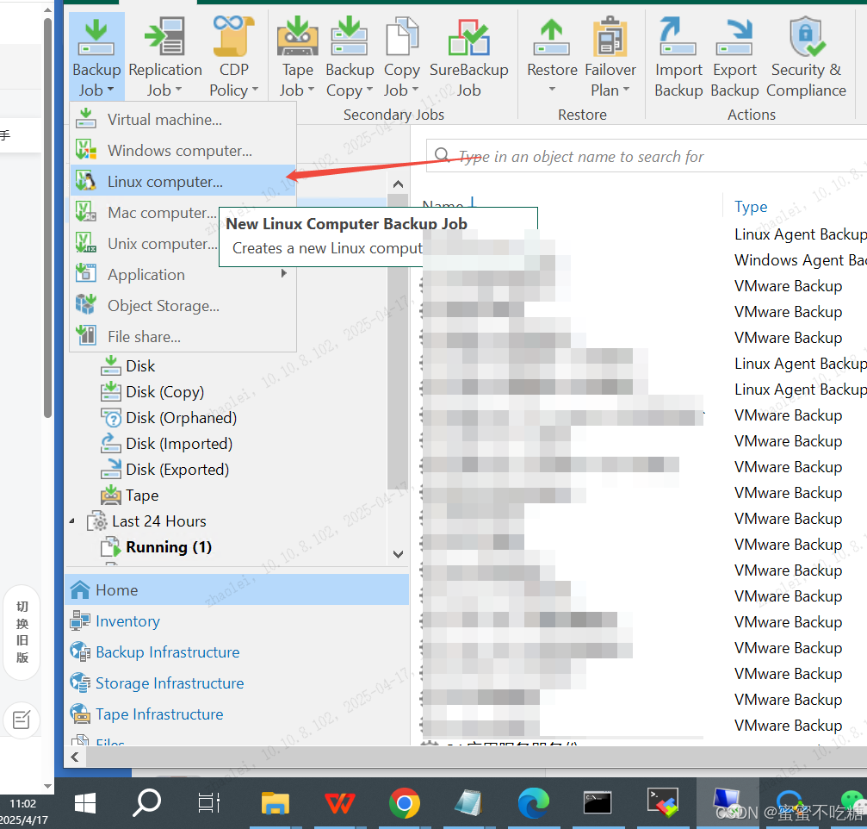Click the horizontal scrollbar left arrow
The width and height of the screenshot is (867, 829).
(75, 757)
